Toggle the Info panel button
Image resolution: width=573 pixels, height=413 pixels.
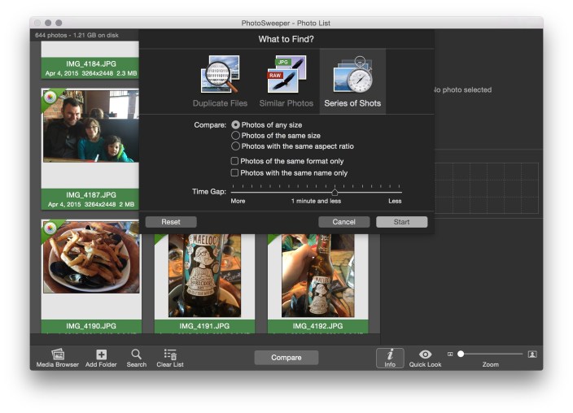coord(390,355)
